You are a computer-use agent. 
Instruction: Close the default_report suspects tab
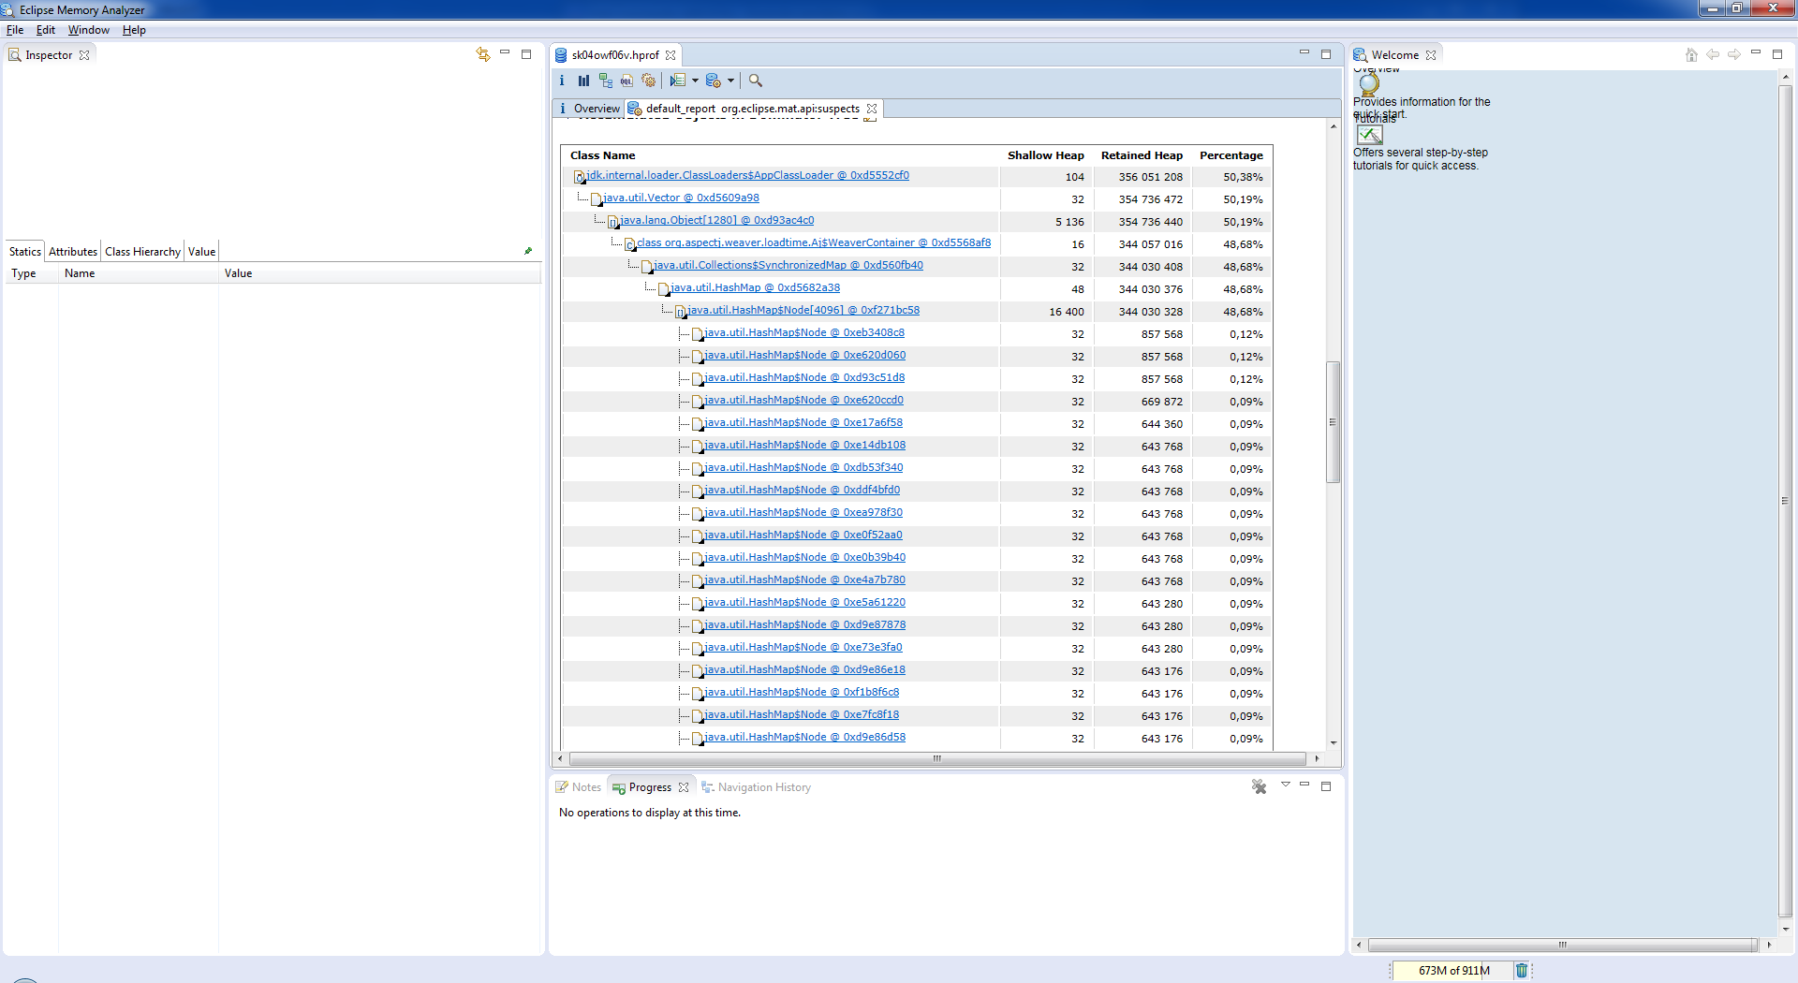coord(872,109)
